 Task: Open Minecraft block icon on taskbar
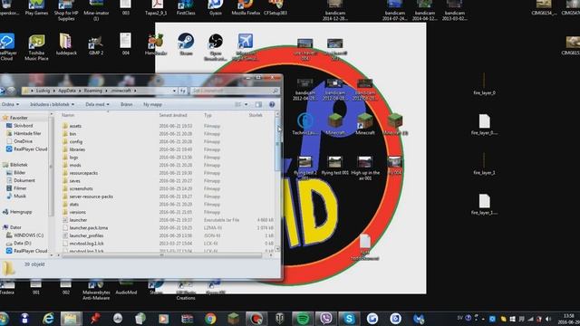point(234,319)
